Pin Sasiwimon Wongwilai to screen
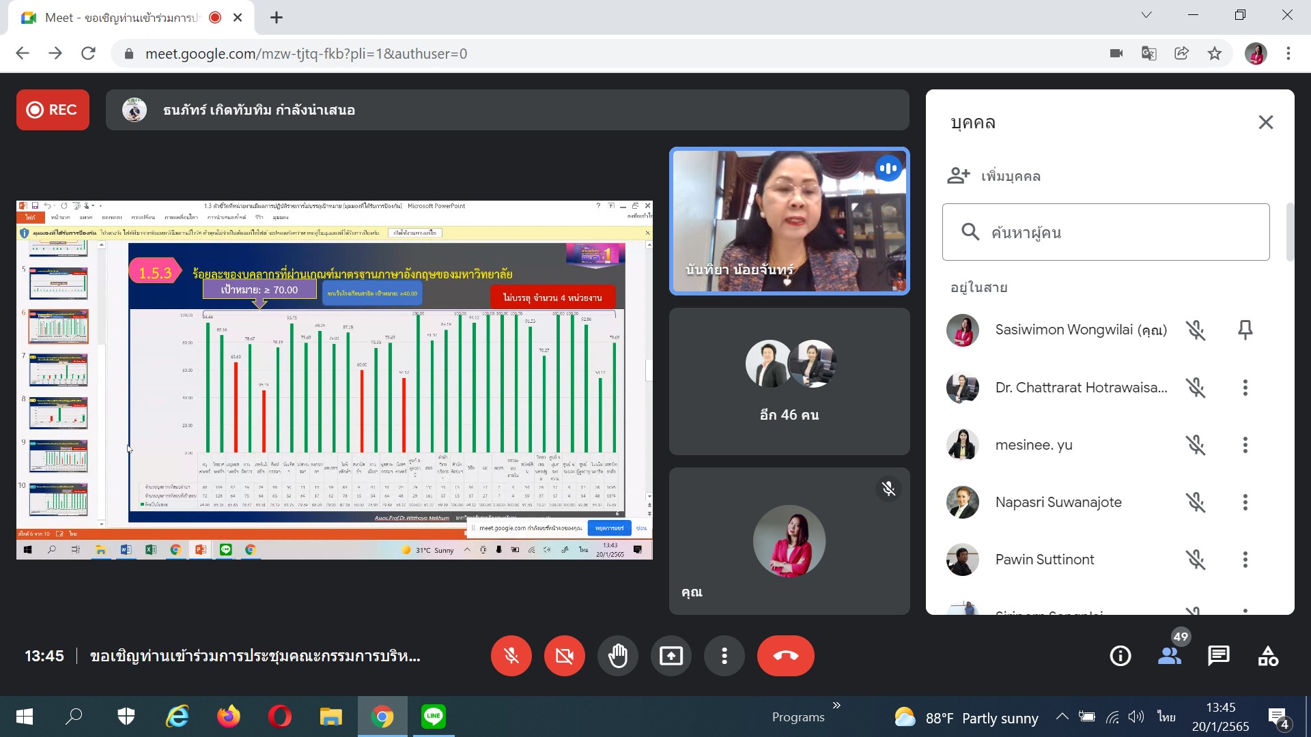 (1245, 330)
